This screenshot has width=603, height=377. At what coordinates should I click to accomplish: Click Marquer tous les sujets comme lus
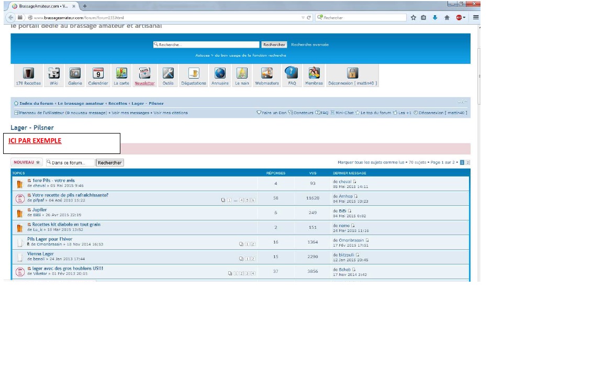point(371,162)
